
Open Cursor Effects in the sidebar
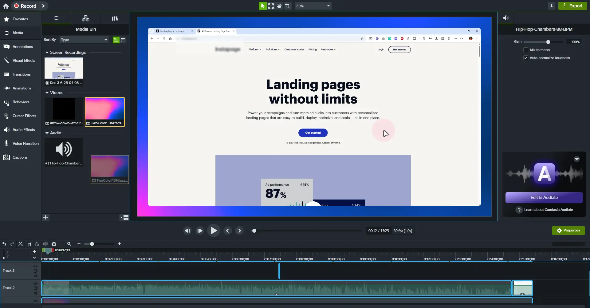click(x=24, y=116)
